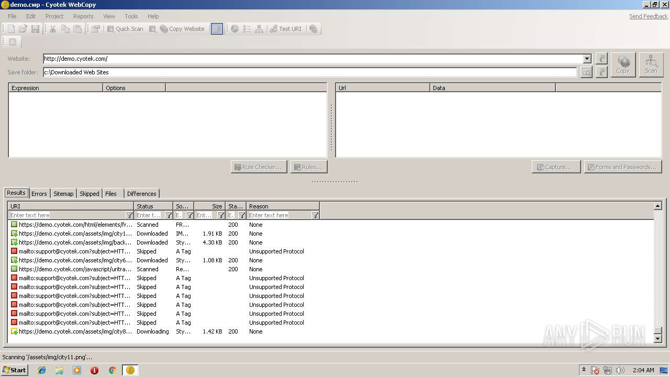Open the project properties toolbar icon
Image resolution: width=670 pixels, height=377 pixels.
click(95, 29)
